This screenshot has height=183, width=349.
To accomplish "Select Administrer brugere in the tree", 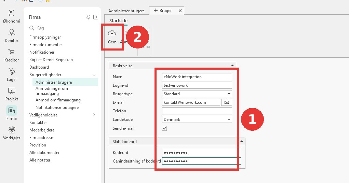I will point(65,82).
